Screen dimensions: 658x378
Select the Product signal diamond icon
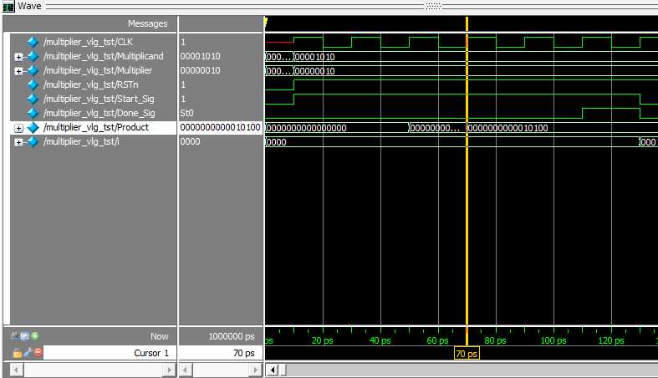coord(33,128)
